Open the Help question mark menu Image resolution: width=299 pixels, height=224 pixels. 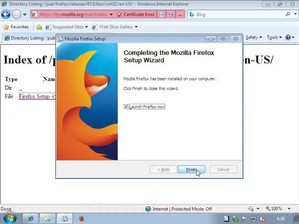pyautogui.click(x=290, y=37)
